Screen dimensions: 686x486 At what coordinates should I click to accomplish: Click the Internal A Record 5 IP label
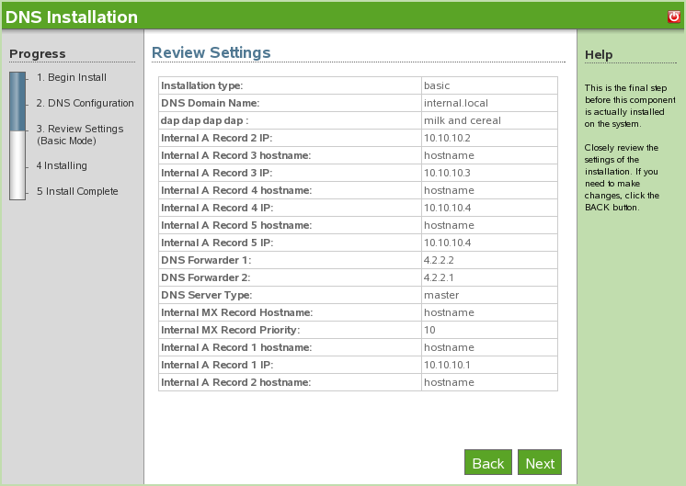(217, 243)
